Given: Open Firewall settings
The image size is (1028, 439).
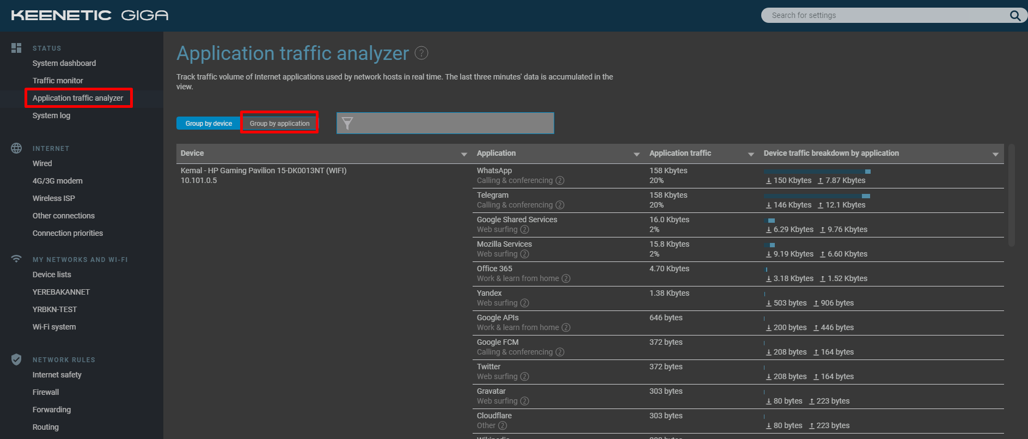Looking at the screenshot, I should pos(46,392).
